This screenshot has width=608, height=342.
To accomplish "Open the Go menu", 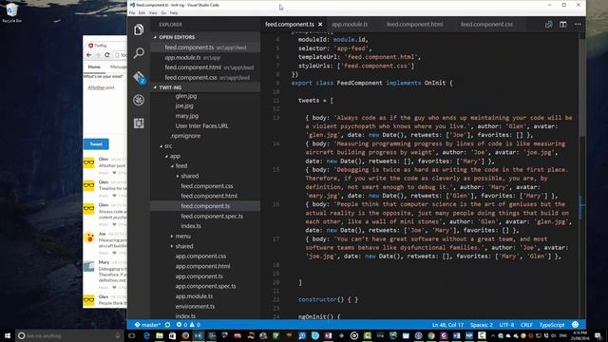I will click(x=163, y=12).
